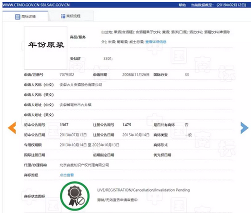Switch to the 商标流程 tab
251x213 pixels.
(x=71, y=16)
